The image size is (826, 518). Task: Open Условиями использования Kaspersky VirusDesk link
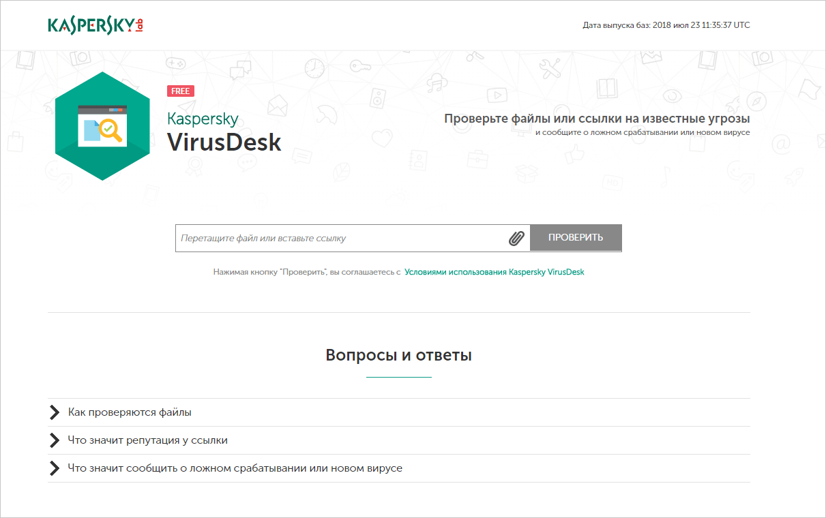[495, 272]
